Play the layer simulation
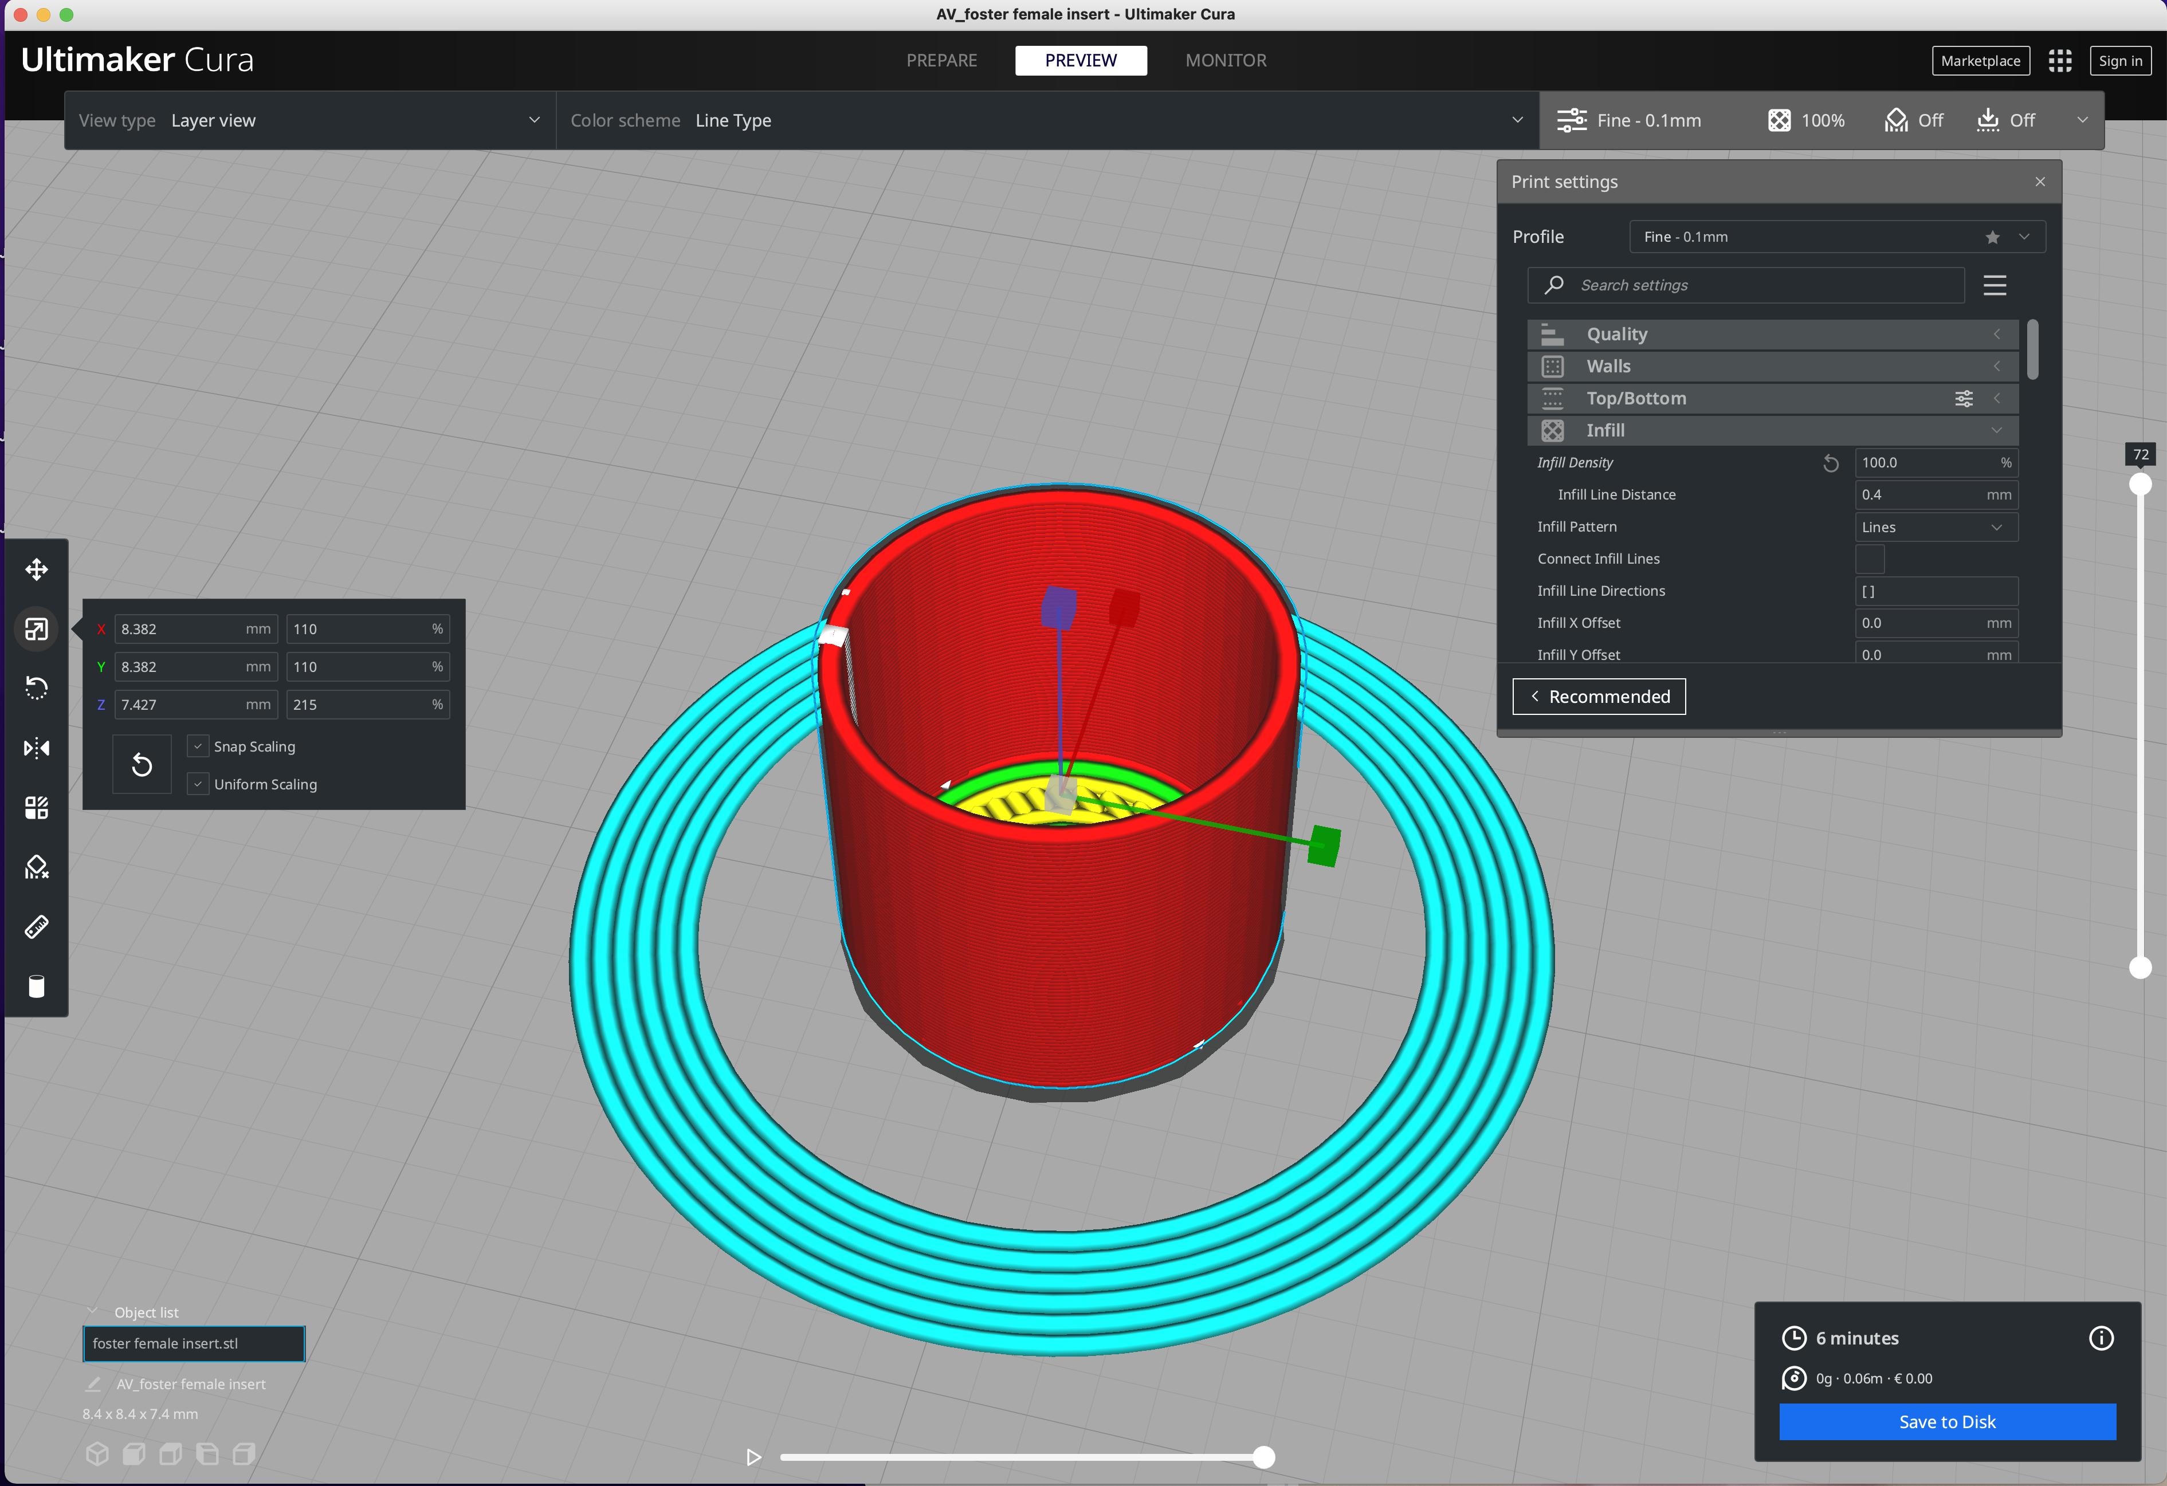This screenshot has height=1486, width=2167. click(x=753, y=1457)
